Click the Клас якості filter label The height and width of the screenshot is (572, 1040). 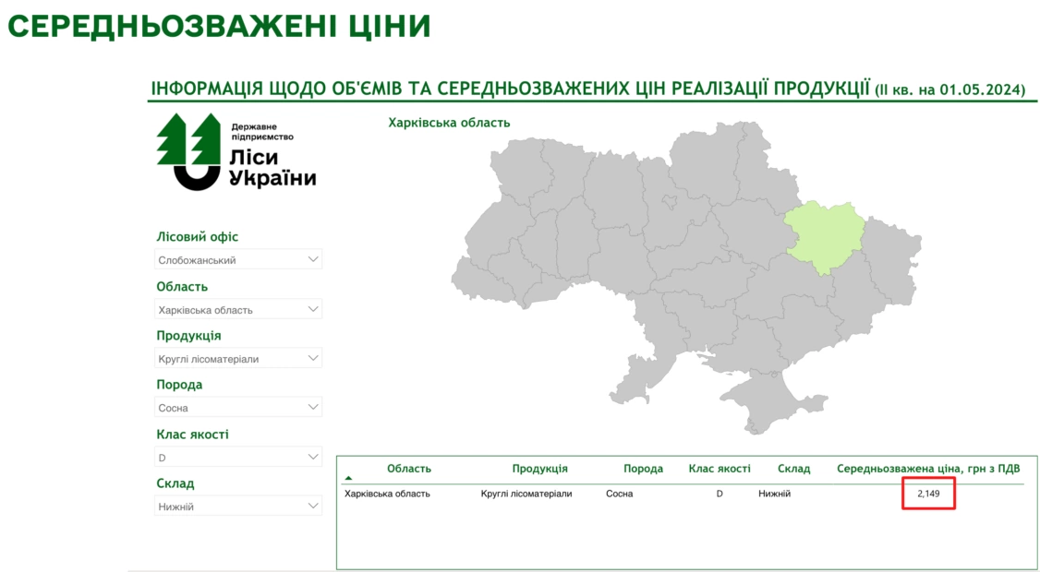coord(192,435)
